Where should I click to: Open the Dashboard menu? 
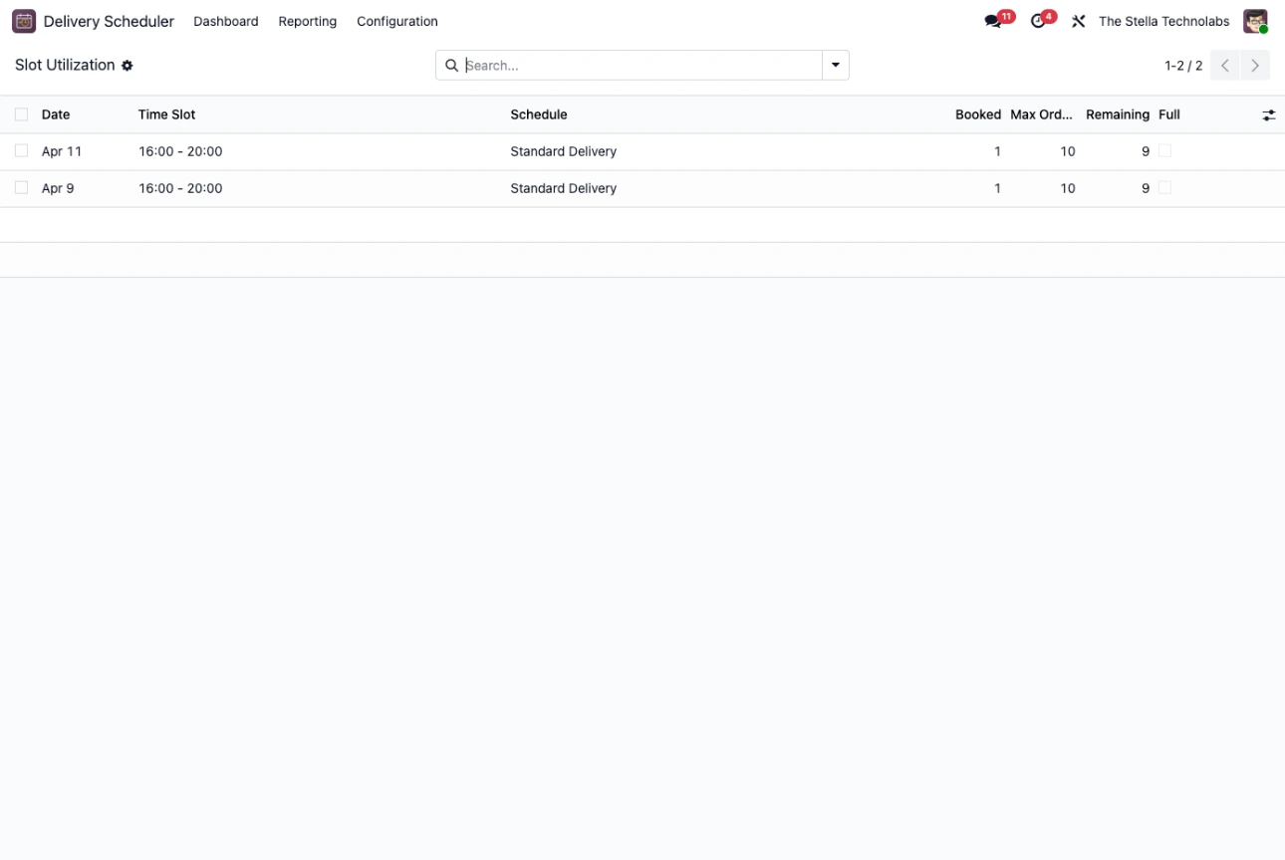[225, 21]
